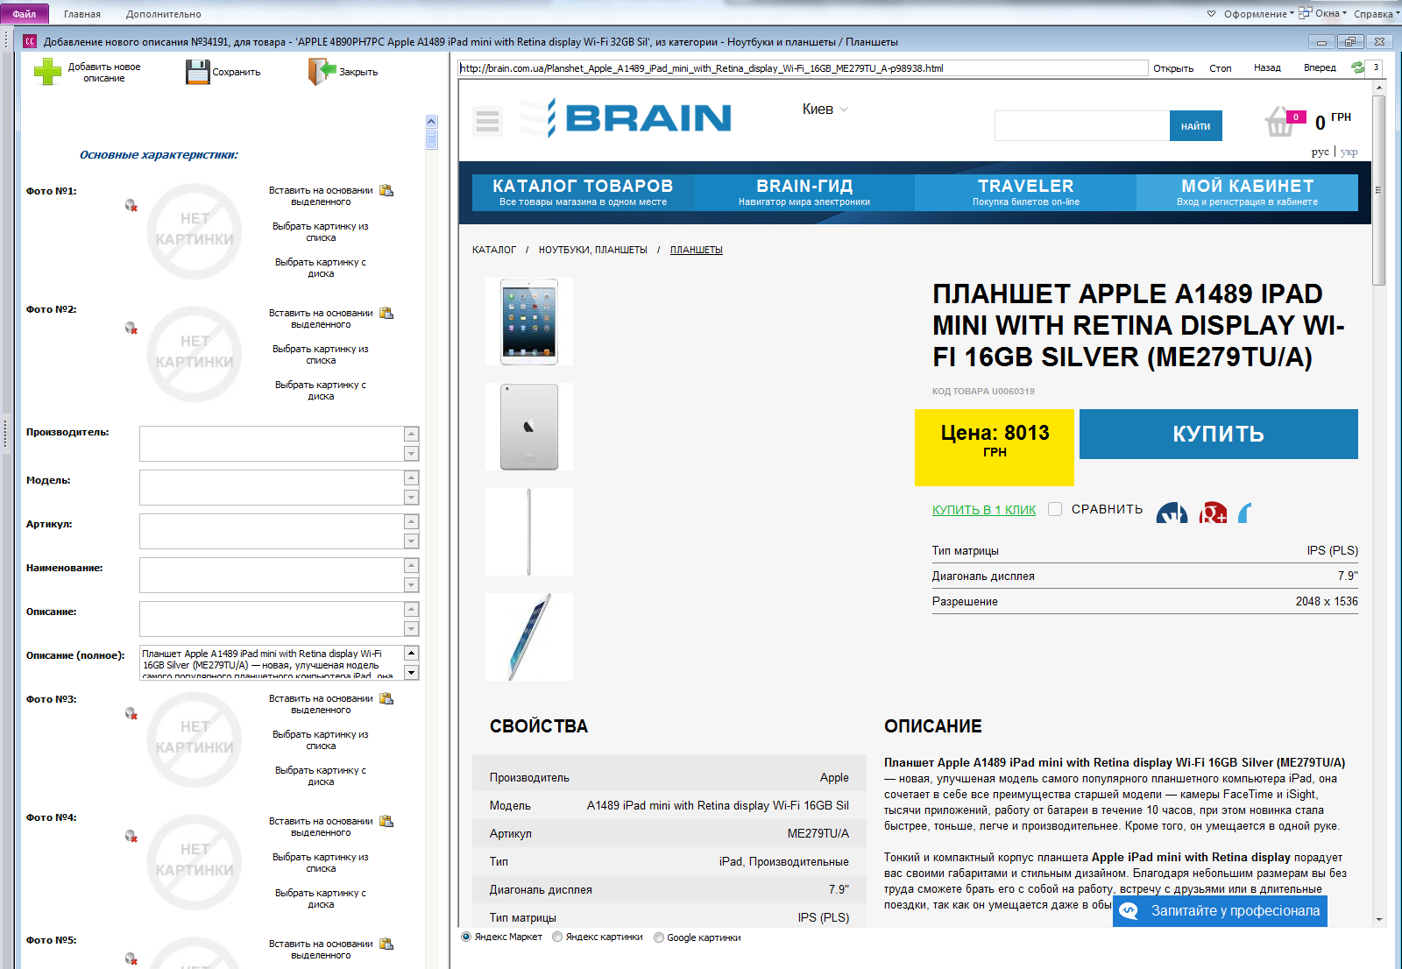The image size is (1402, 969).
Task: Click the Стоп browser button
Action: pos(1221,67)
